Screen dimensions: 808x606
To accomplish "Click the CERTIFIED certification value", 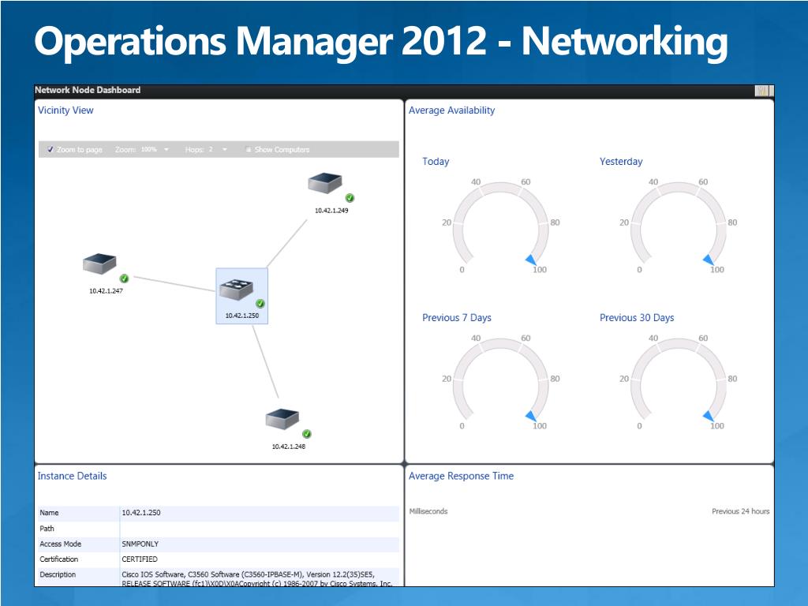I will pyautogui.click(x=140, y=559).
